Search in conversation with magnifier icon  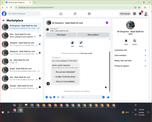coord(135,41)
